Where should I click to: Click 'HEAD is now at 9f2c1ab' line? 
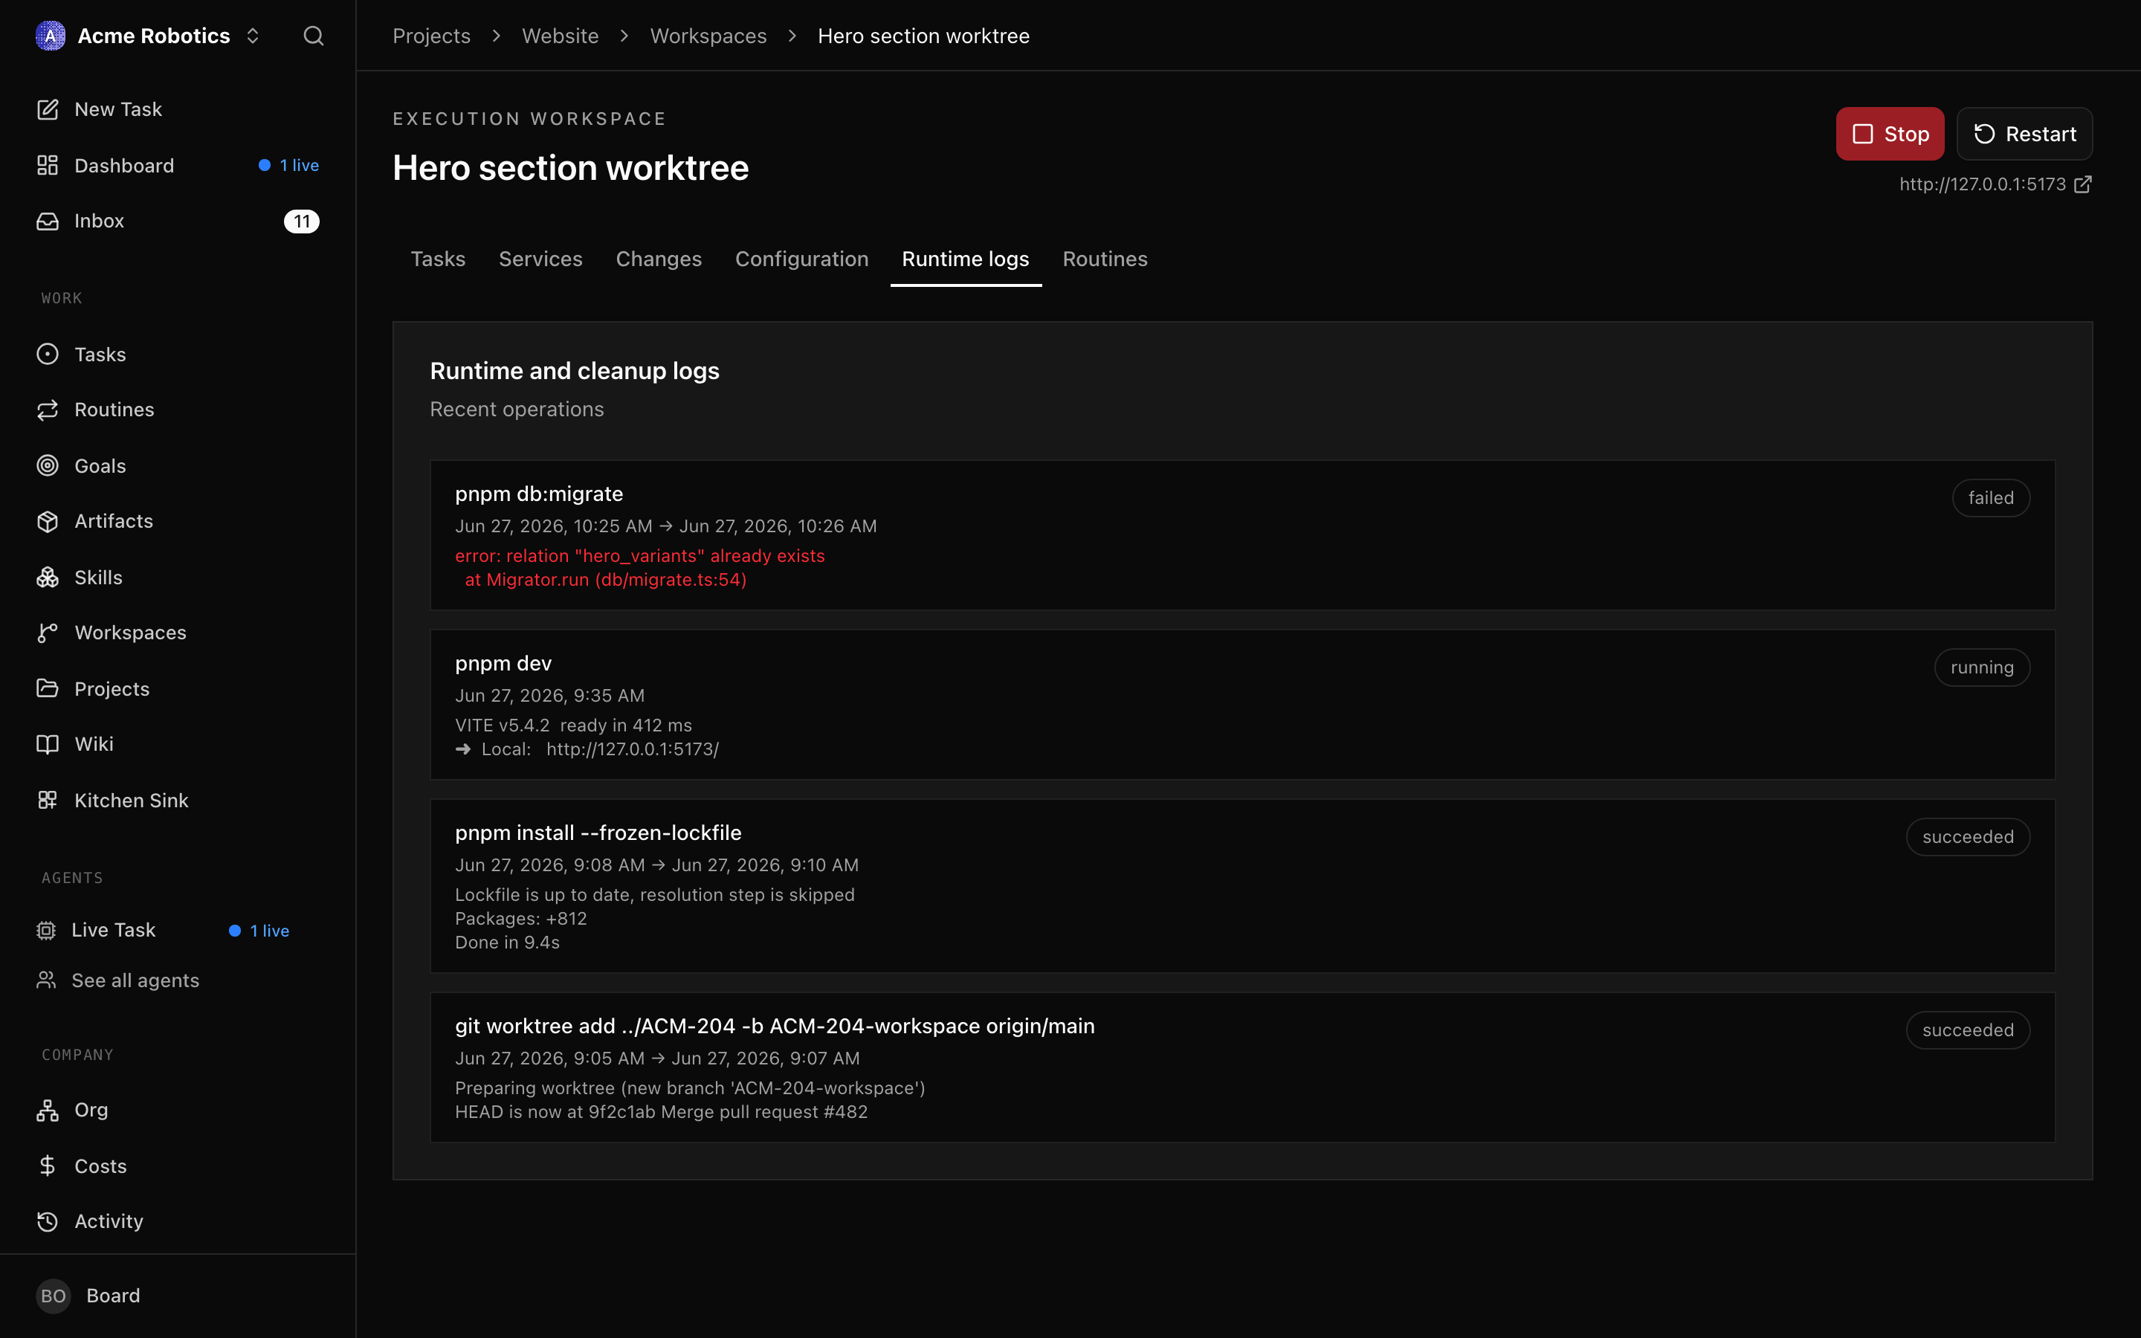(661, 1112)
